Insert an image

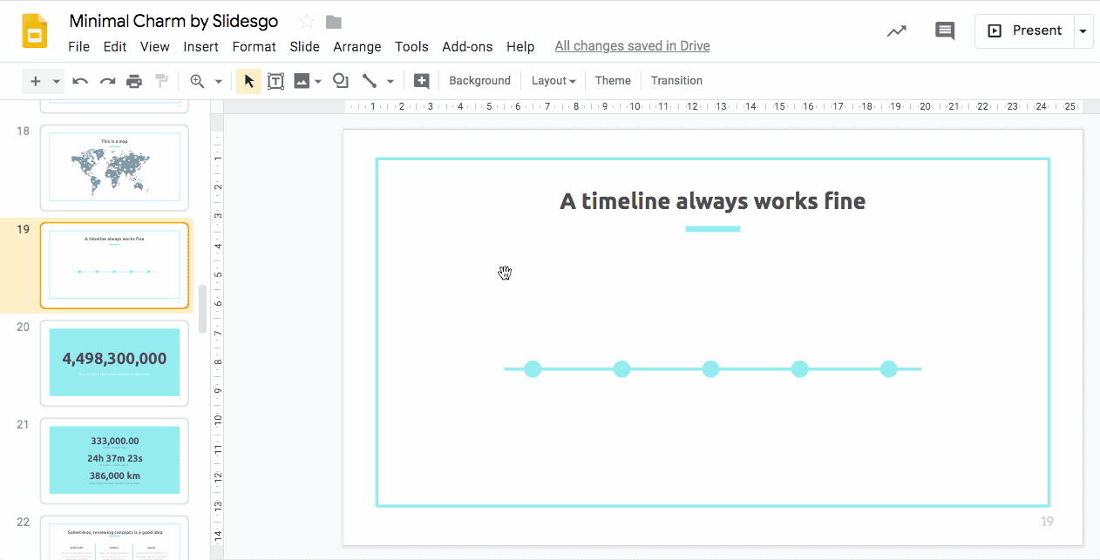point(302,81)
